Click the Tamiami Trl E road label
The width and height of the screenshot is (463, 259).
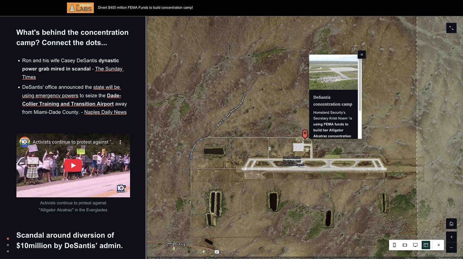pos(175,244)
